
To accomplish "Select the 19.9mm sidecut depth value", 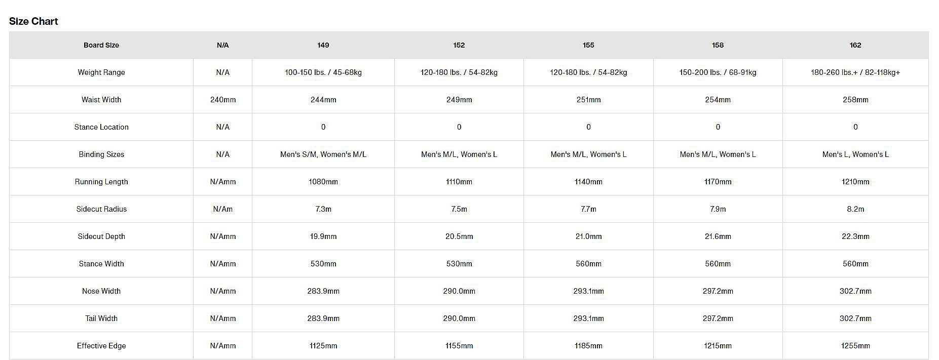I will pos(323,236).
